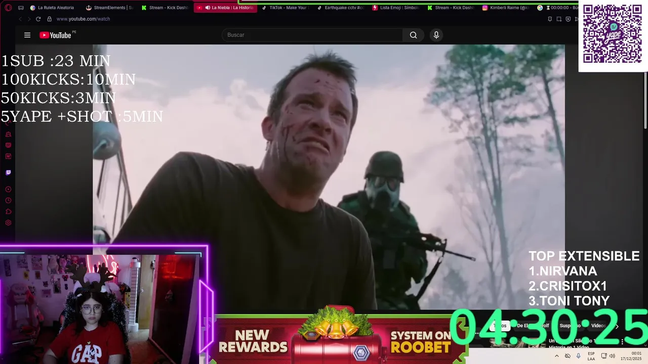Open the settings gear in Opera sidebar

click(8, 222)
